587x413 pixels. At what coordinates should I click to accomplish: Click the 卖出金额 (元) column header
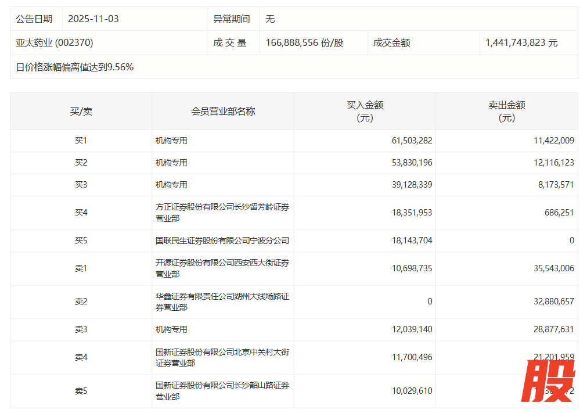506,111
